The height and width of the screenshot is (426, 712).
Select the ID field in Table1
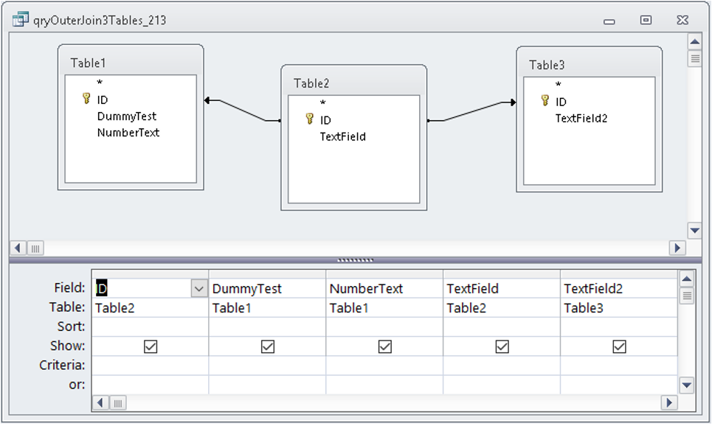[102, 99]
